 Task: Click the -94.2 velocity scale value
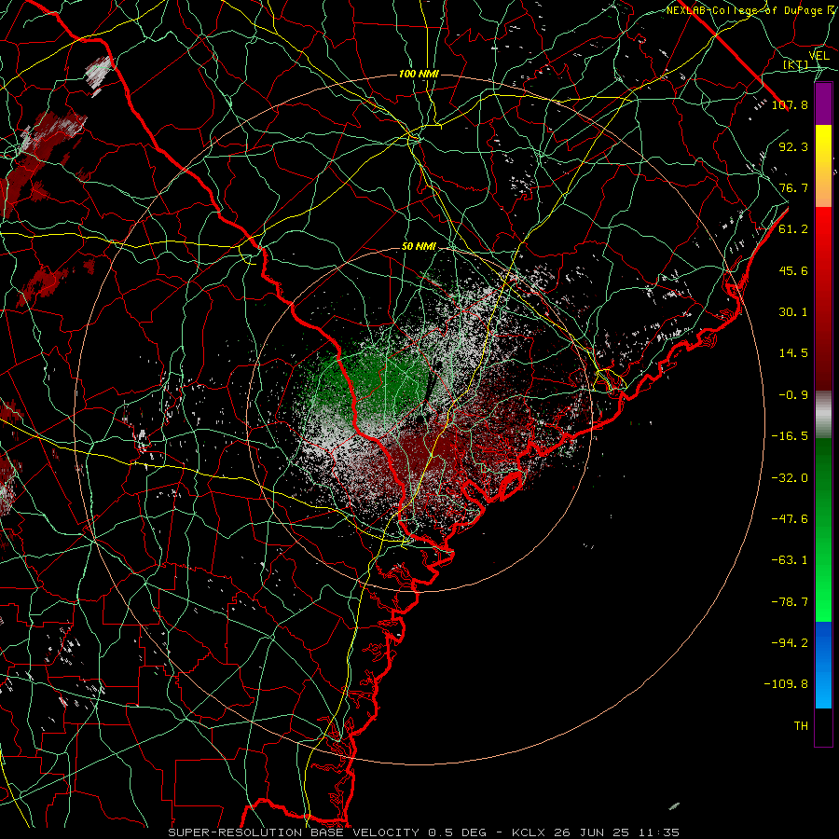(790, 643)
